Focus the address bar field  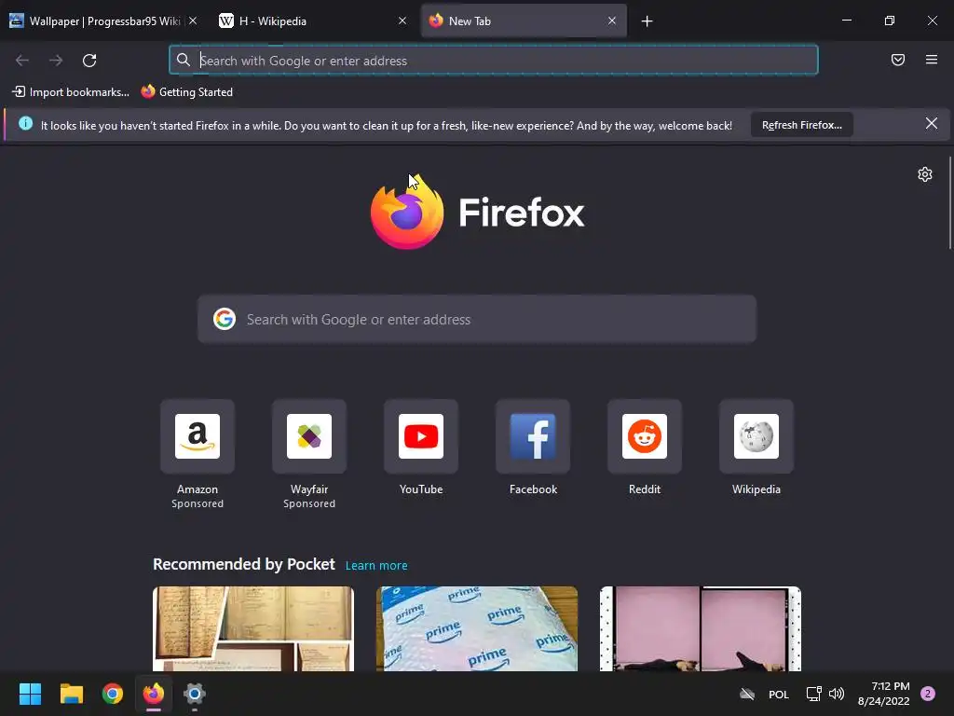[494, 60]
